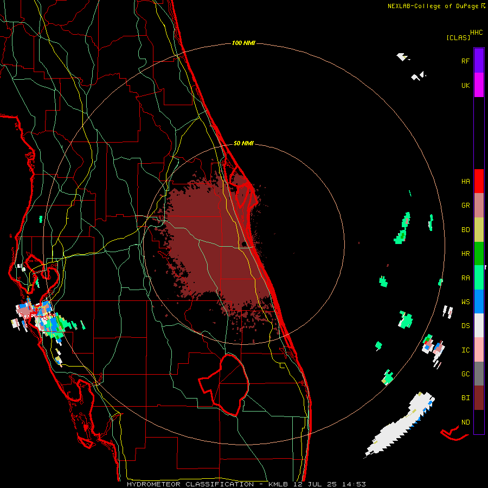This screenshot has width=488, height=488.
Task: Click the white DS legend swatch
Action: 479,325
